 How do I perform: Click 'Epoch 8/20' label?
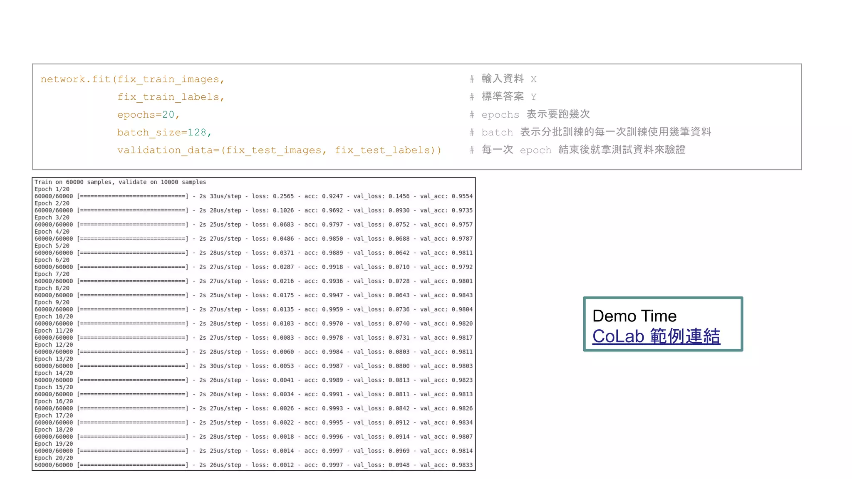click(x=52, y=288)
